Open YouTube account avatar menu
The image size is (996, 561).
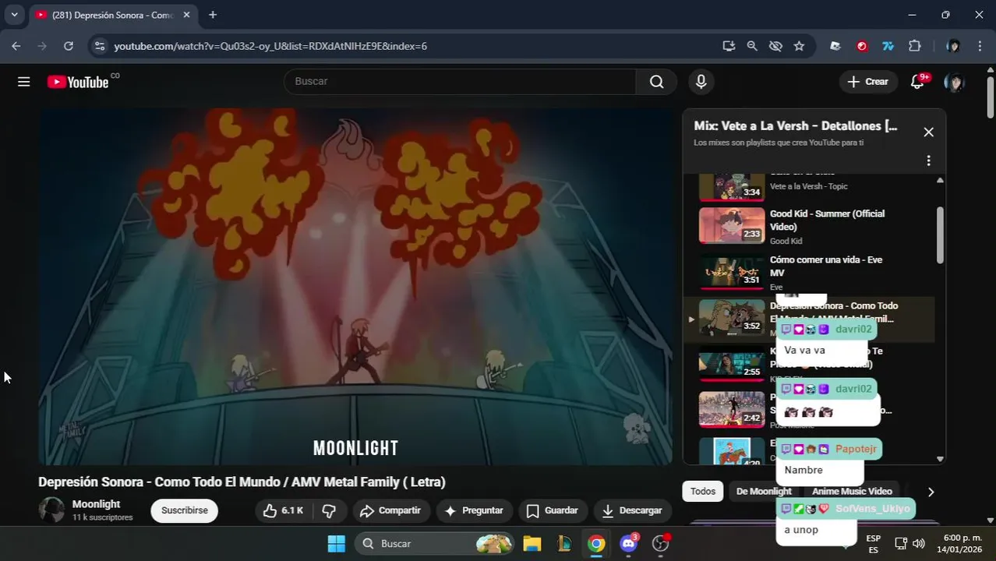point(954,82)
